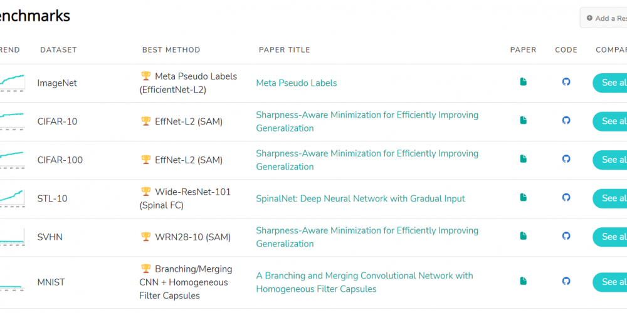Open the GitHub code icon for ImageNet
This screenshot has height=313, width=627.
(x=566, y=82)
